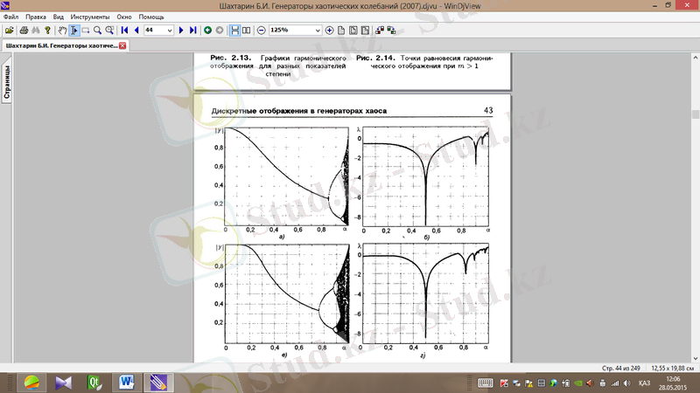Click the Zoom out minus button
The image size is (700, 393).
(x=261, y=30)
